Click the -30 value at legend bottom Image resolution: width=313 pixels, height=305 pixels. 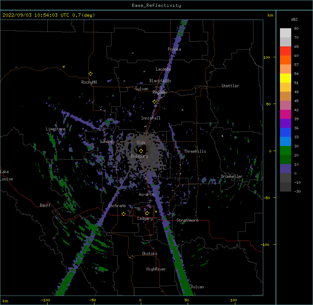pos(297,191)
